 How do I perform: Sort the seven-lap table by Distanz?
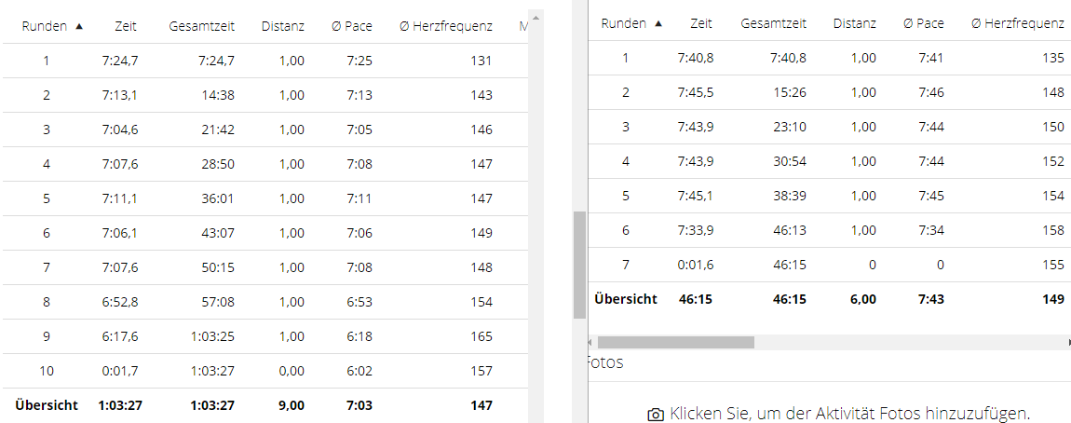click(x=855, y=23)
